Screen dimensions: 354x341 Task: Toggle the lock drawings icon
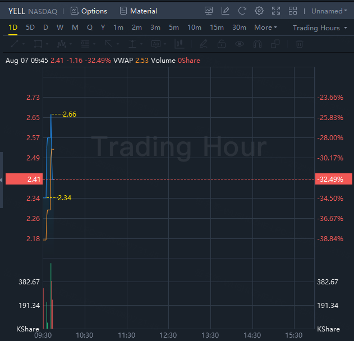click(222, 44)
